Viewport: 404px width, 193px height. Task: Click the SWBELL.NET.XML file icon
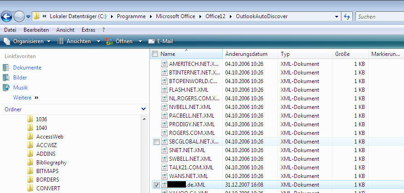click(165, 158)
